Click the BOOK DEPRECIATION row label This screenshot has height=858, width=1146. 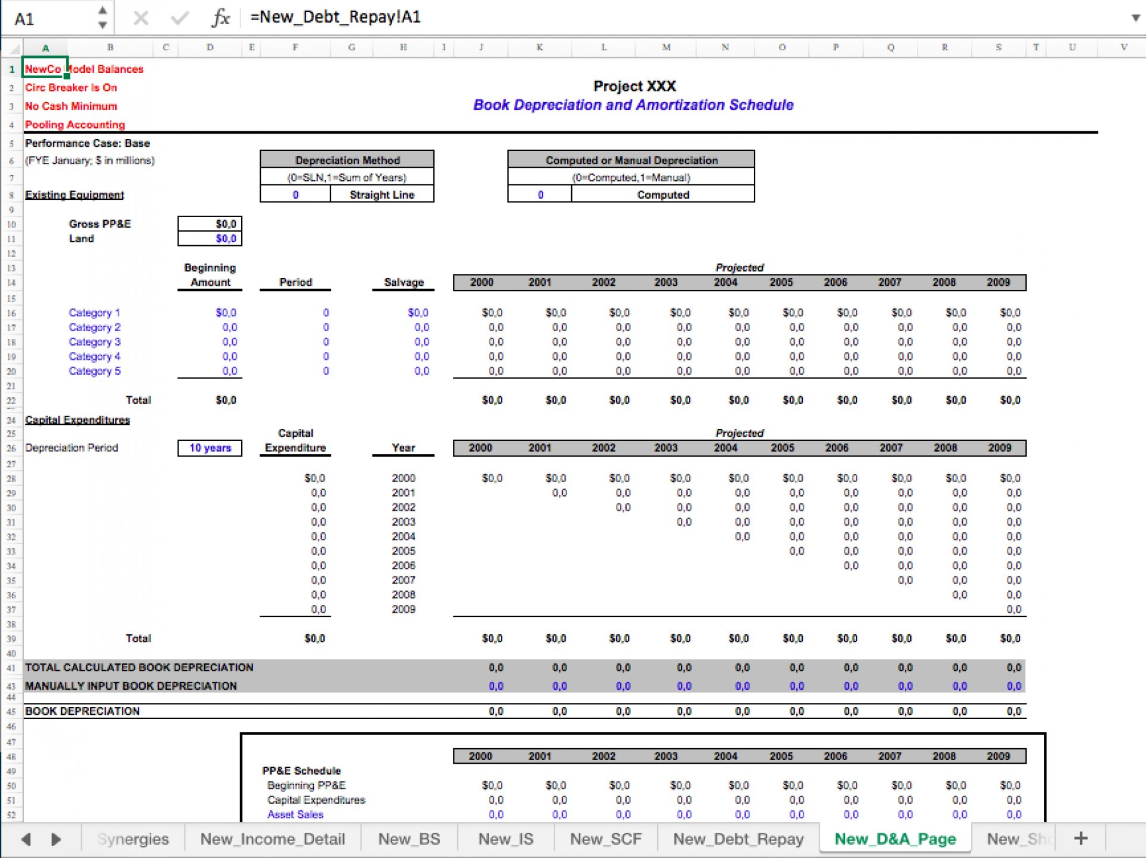[x=82, y=711]
